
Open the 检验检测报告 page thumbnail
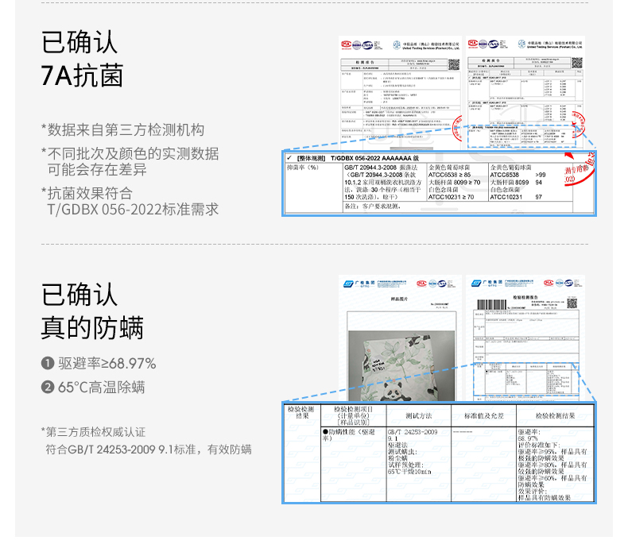[x=525, y=338]
